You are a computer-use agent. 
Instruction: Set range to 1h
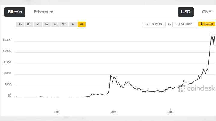point(20,24)
